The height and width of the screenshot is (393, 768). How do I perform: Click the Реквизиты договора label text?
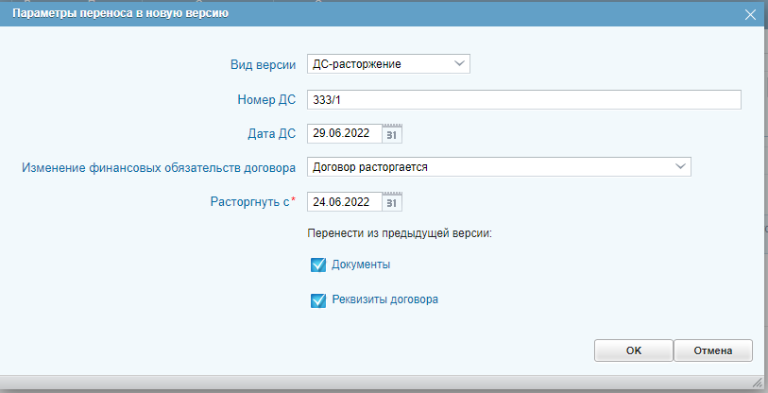pyautogui.click(x=384, y=300)
